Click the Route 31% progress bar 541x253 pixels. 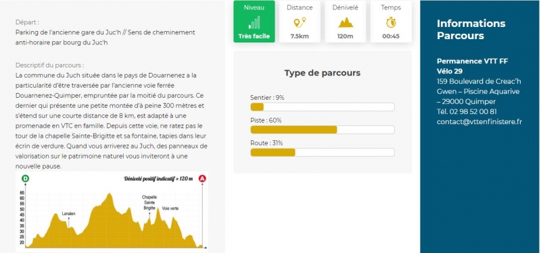tap(323, 152)
